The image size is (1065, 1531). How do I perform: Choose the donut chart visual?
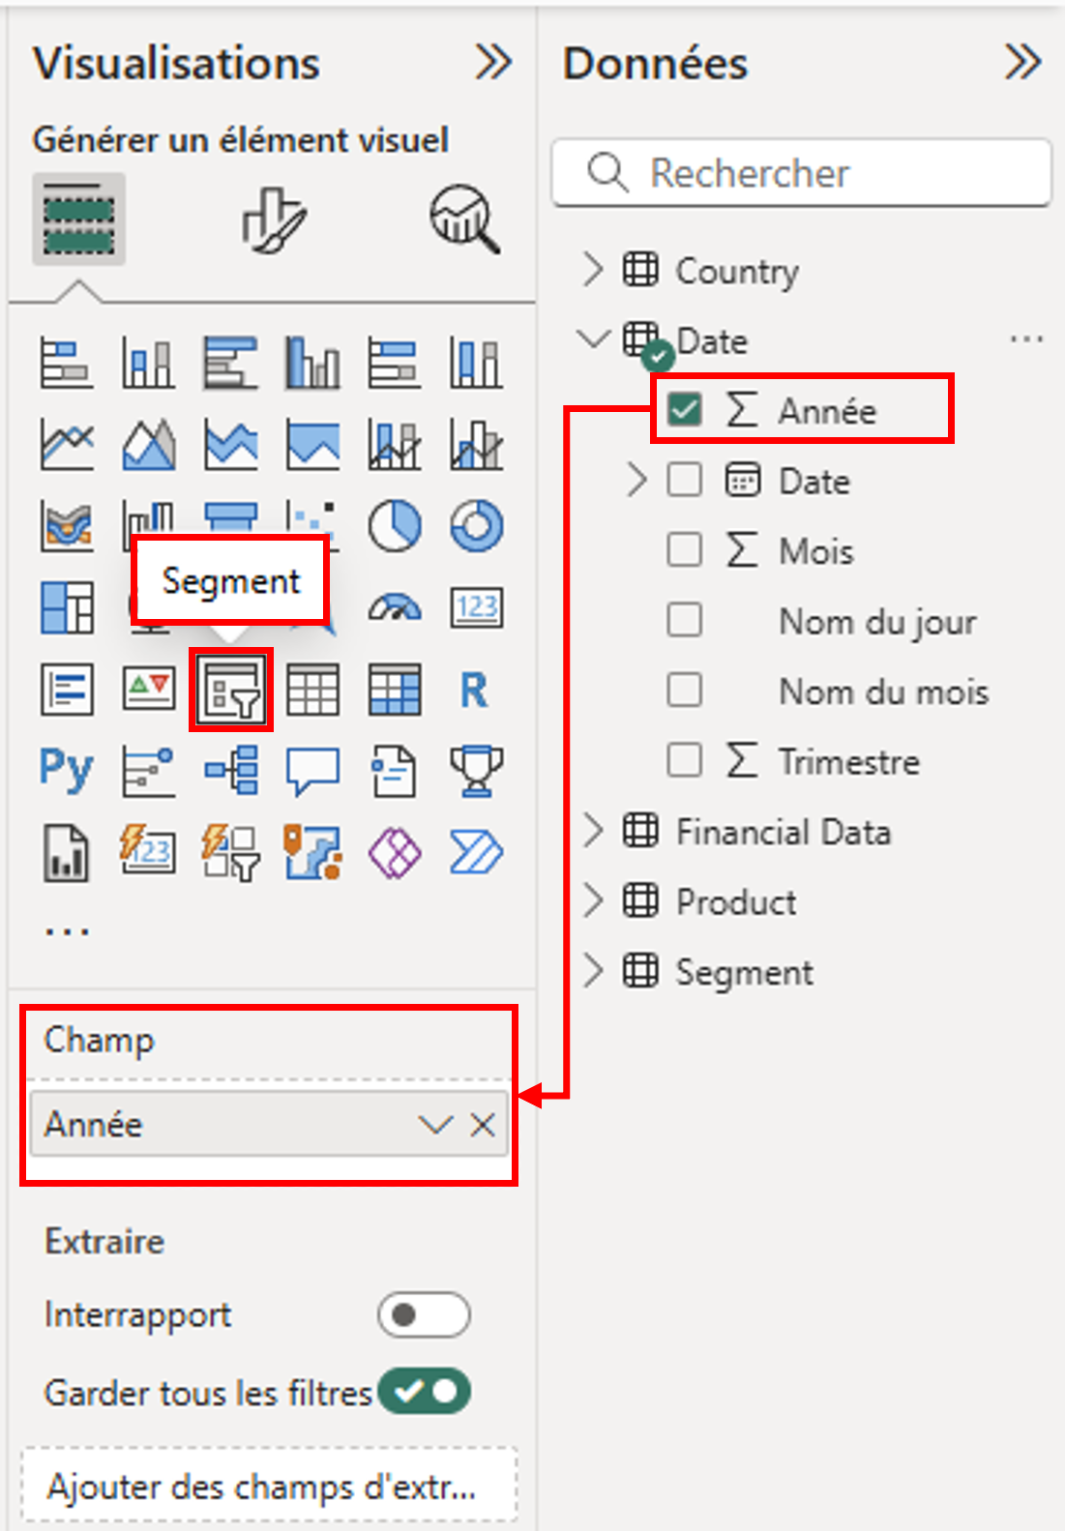tap(476, 526)
